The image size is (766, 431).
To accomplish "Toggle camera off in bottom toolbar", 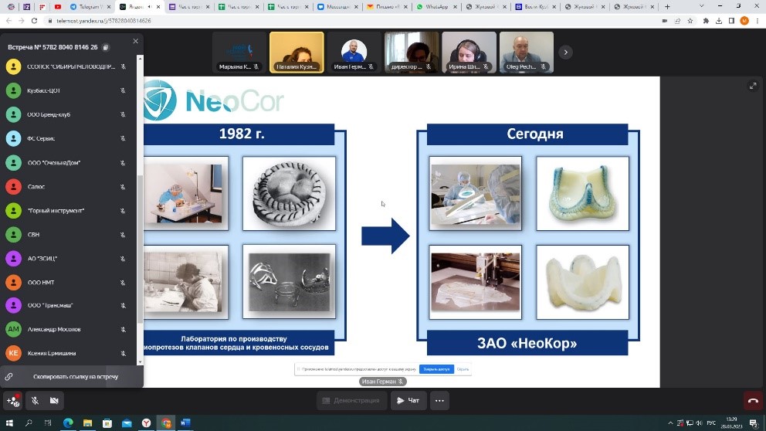I will pos(54,400).
